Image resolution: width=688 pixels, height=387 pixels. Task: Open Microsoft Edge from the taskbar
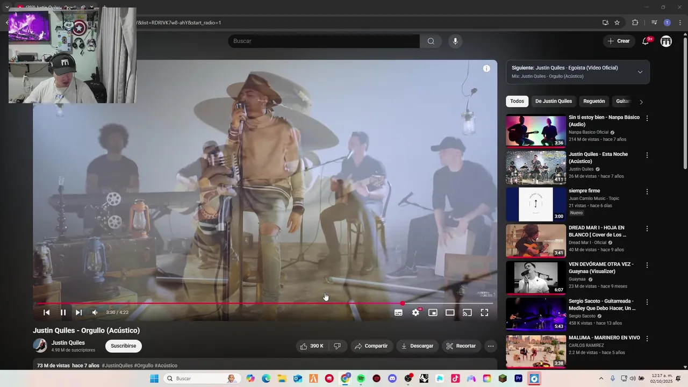coord(266,378)
